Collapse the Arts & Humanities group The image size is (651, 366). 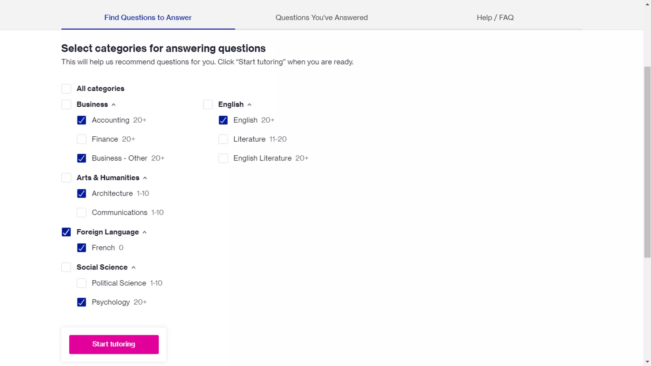point(145,178)
